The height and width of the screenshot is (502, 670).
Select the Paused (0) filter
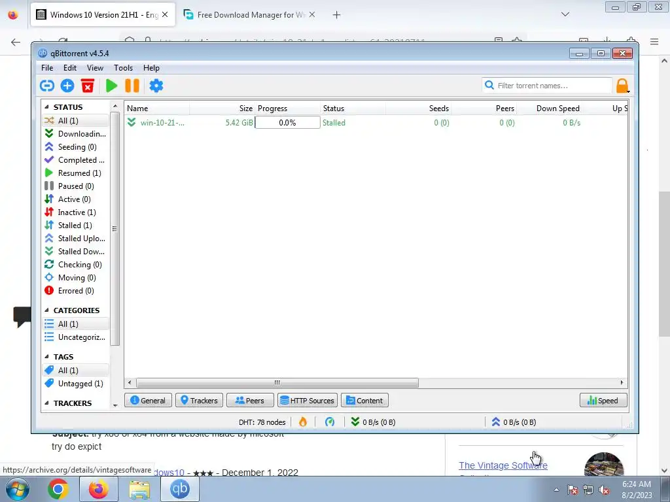[x=76, y=186]
